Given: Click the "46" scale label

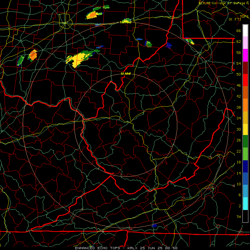Looking at the screenshot, I should click(x=239, y=86).
